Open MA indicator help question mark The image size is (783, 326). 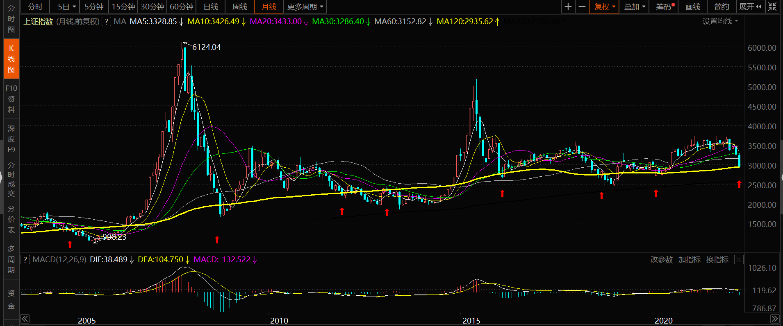pos(107,22)
